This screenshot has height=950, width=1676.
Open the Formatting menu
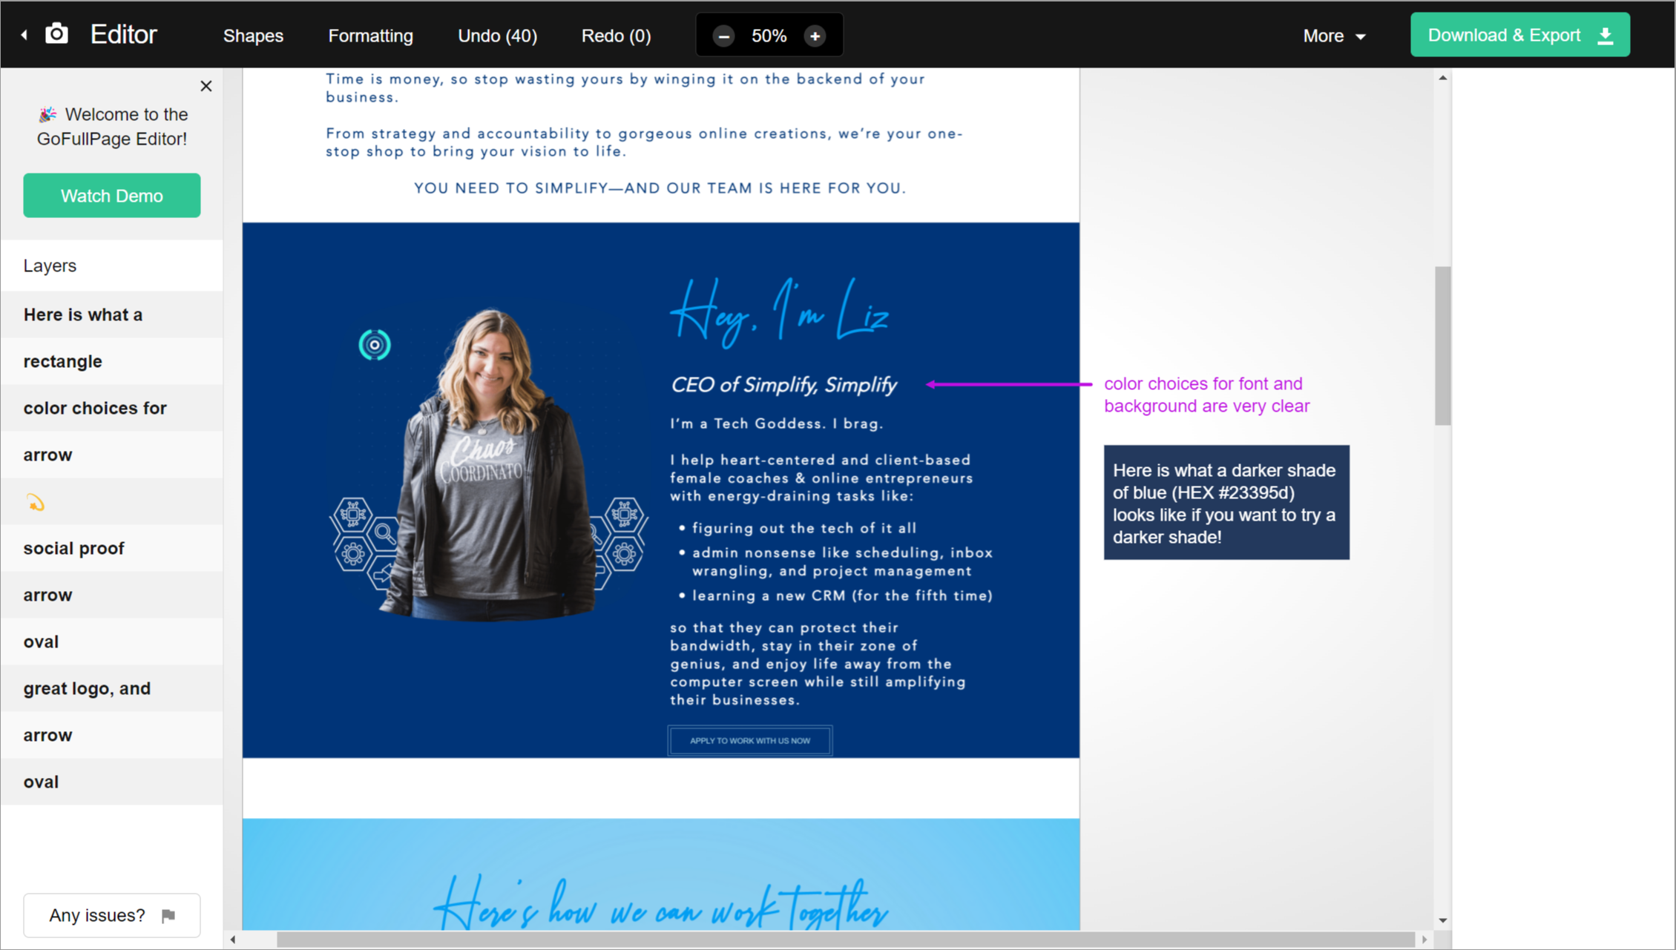(370, 36)
